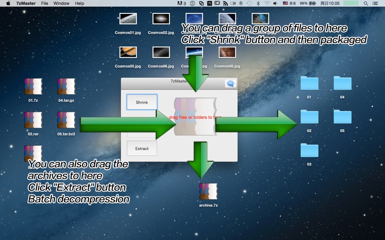
Task: Select the archive.7z output file
Action: tap(208, 191)
